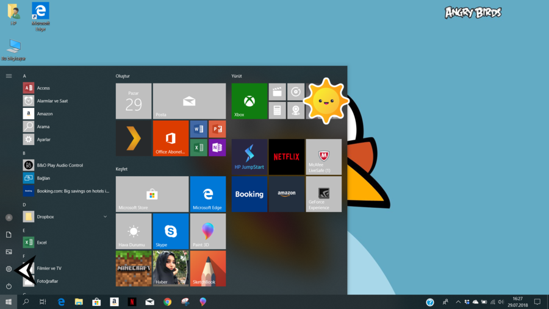
Task: Open Netflix on the taskbar
Action: (132, 302)
